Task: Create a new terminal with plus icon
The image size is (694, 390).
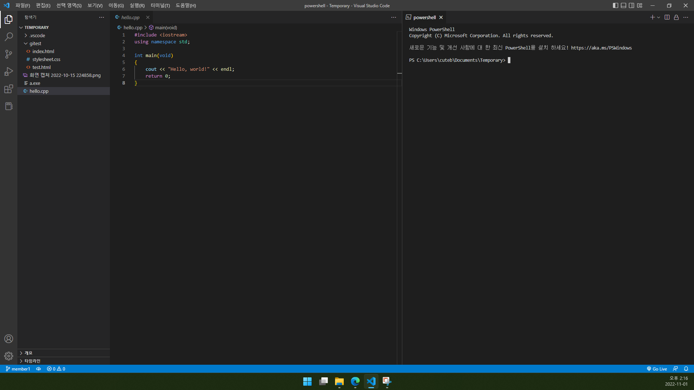Action: 652,17
